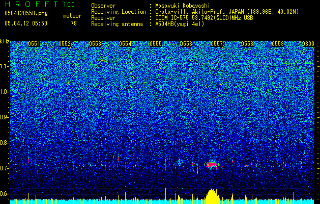This screenshot has width=320, height=204.
Task: Click the 'meteor' label
Action: click(x=72, y=16)
